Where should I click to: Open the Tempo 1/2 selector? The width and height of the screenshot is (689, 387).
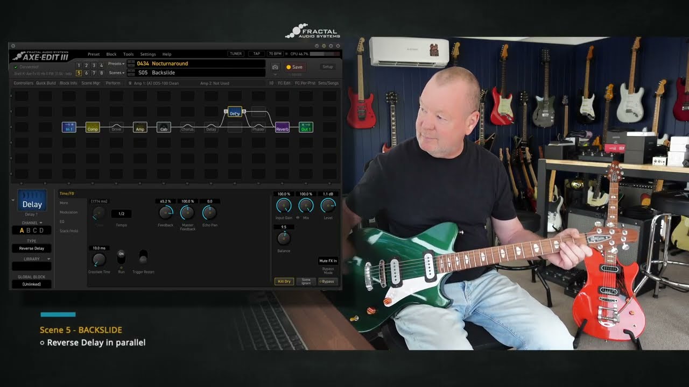(121, 214)
